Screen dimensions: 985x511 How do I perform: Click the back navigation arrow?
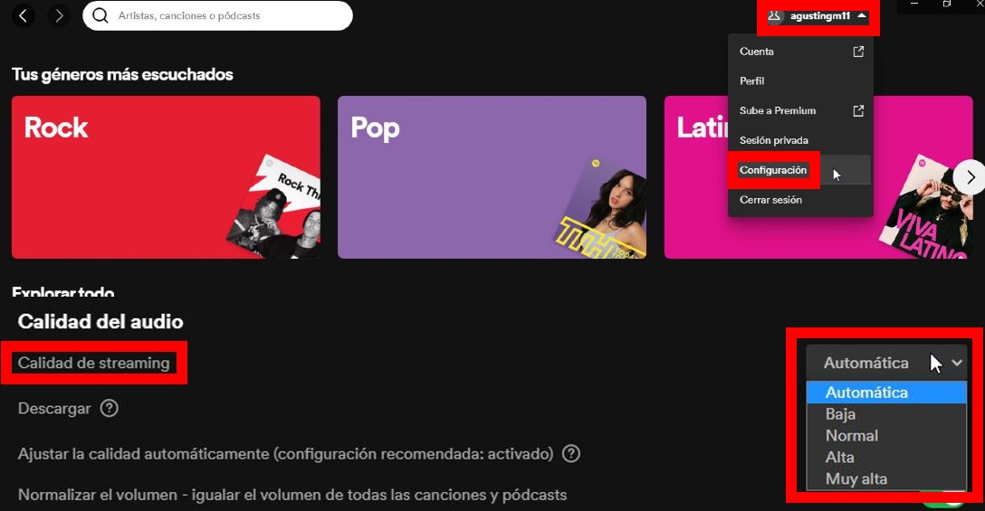point(24,15)
